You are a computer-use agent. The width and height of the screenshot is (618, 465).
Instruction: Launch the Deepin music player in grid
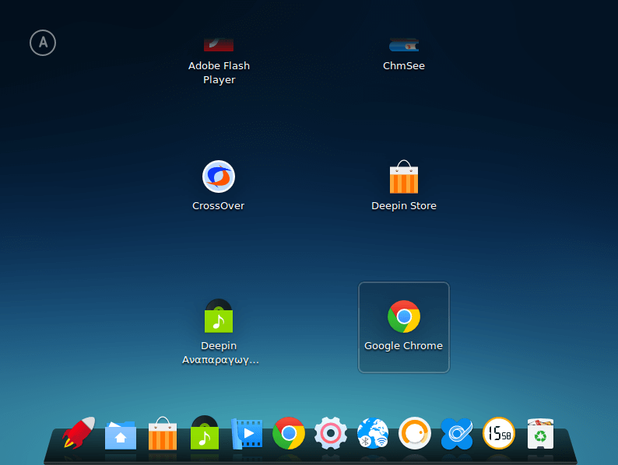point(219,316)
